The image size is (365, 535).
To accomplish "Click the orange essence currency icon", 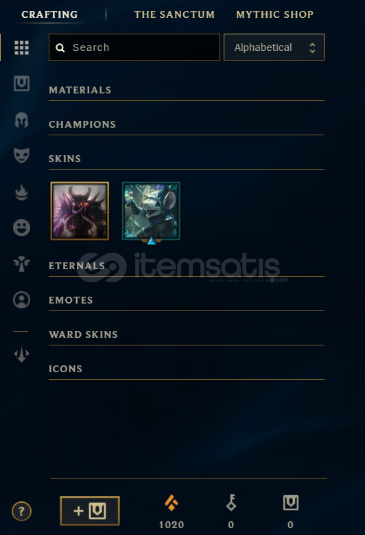I will point(171,503).
